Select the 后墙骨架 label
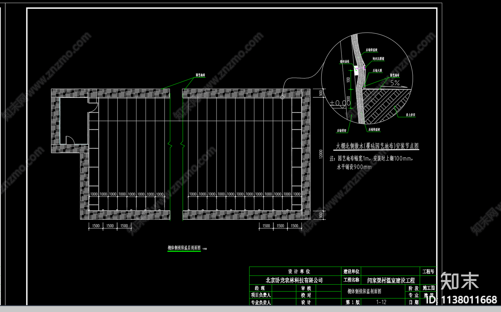The width and height of the screenshot is (501, 312). pyautogui.click(x=342, y=131)
